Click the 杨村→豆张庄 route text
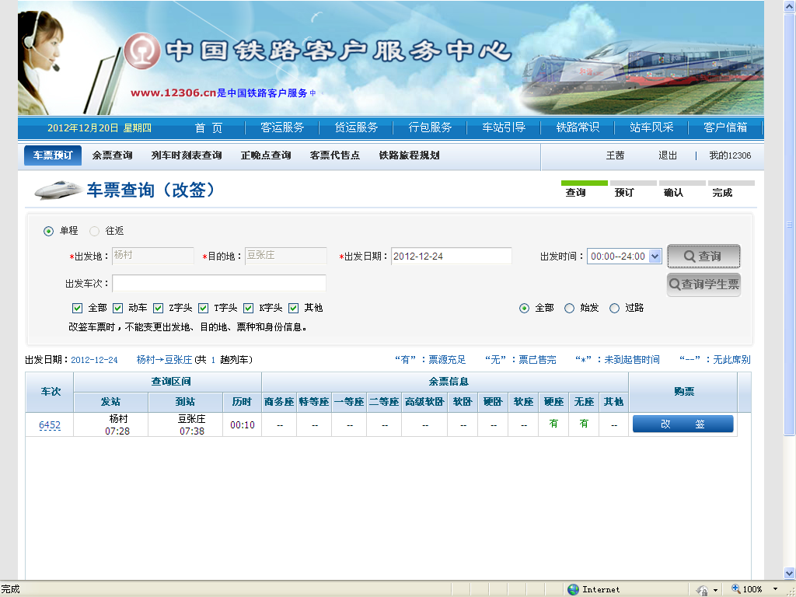 point(164,360)
